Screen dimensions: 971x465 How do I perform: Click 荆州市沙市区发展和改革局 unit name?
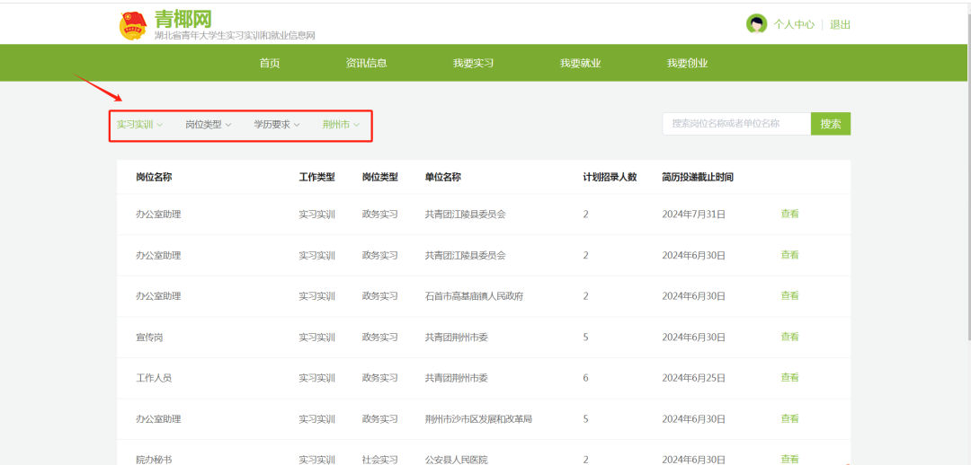[478, 419]
